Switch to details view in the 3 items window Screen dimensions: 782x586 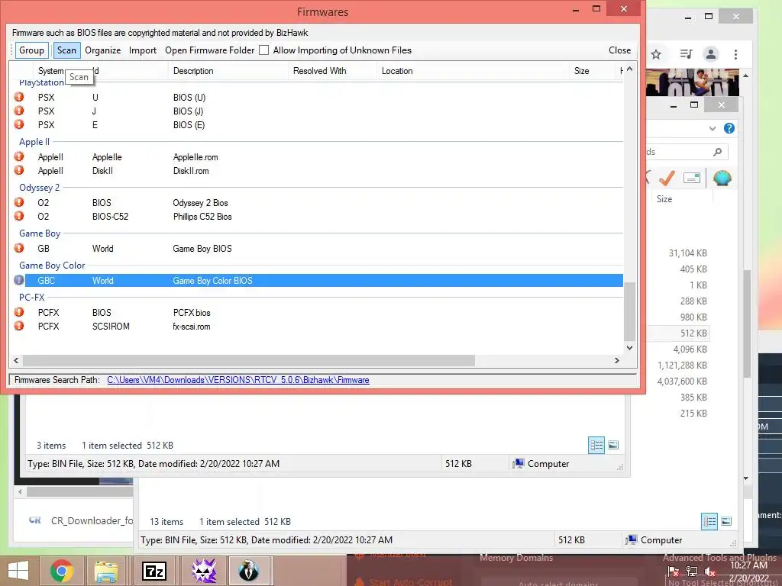[596, 445]
